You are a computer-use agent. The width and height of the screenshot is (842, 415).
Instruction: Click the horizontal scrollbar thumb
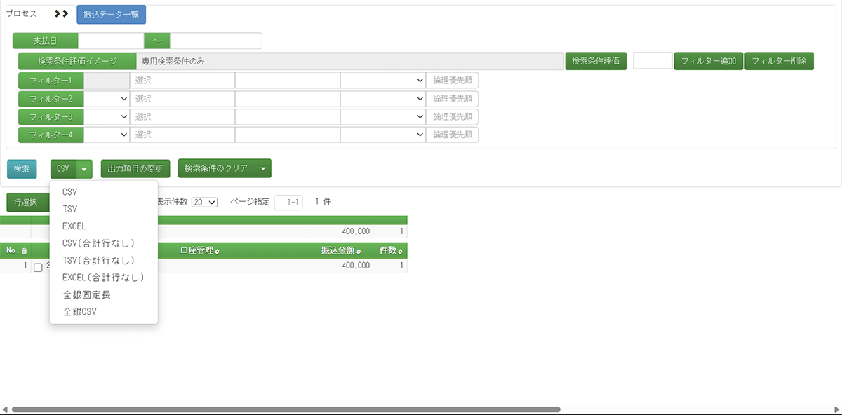[x=286, y=409]
